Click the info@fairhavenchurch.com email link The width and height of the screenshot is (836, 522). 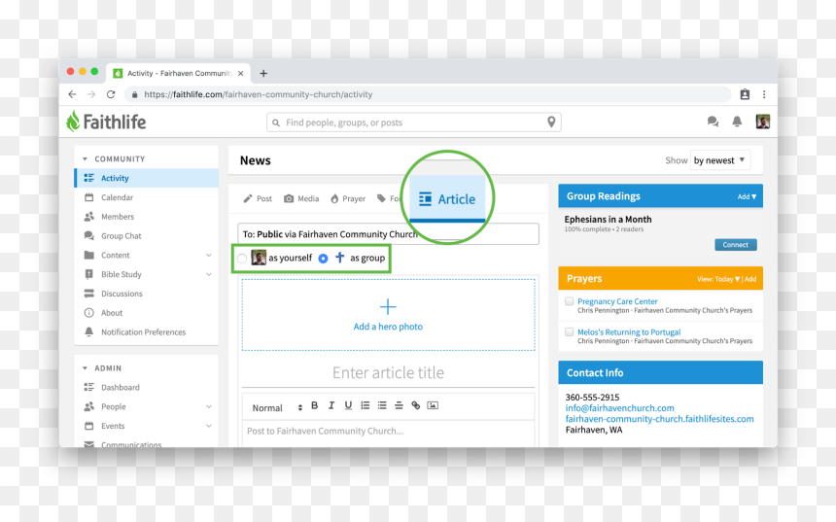click(x=619, y=408)
